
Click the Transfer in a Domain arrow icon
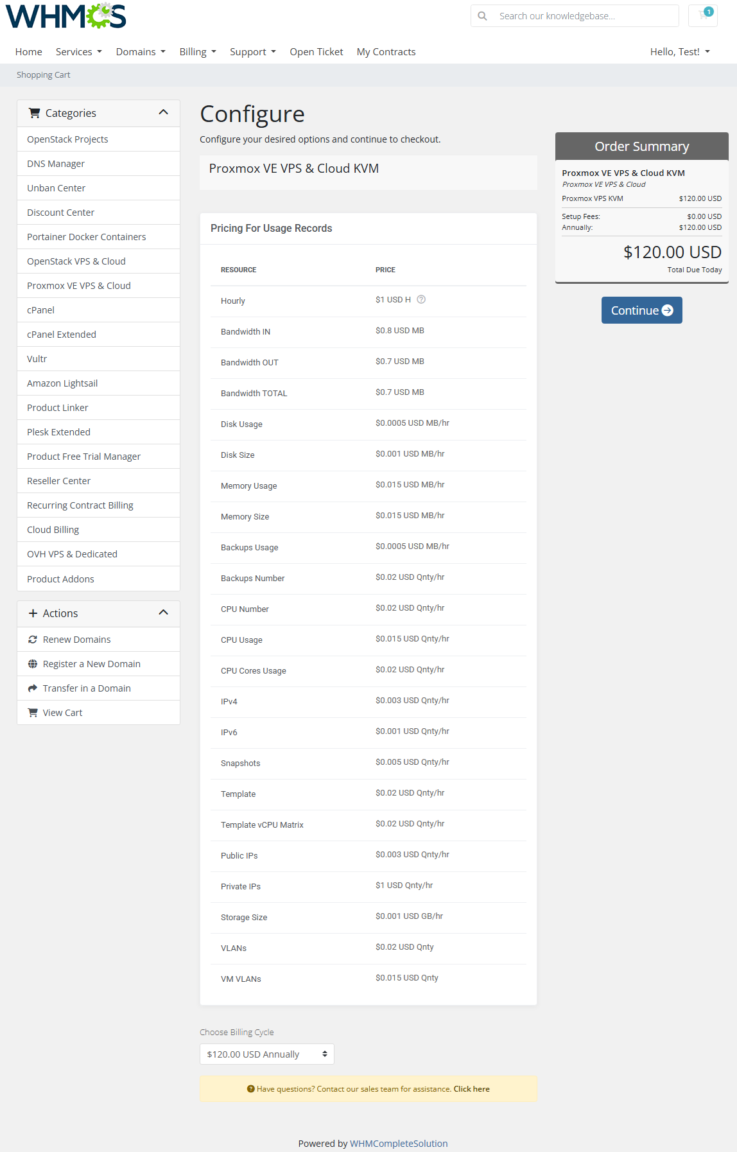pos(33,688)
